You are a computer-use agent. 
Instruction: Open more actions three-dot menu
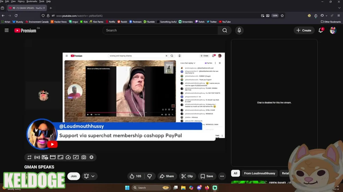tap(222, 176)
